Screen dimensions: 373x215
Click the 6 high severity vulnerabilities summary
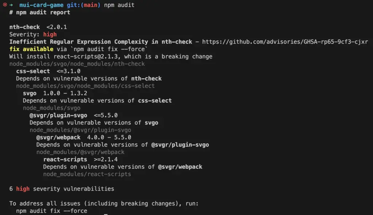[62, 189]
